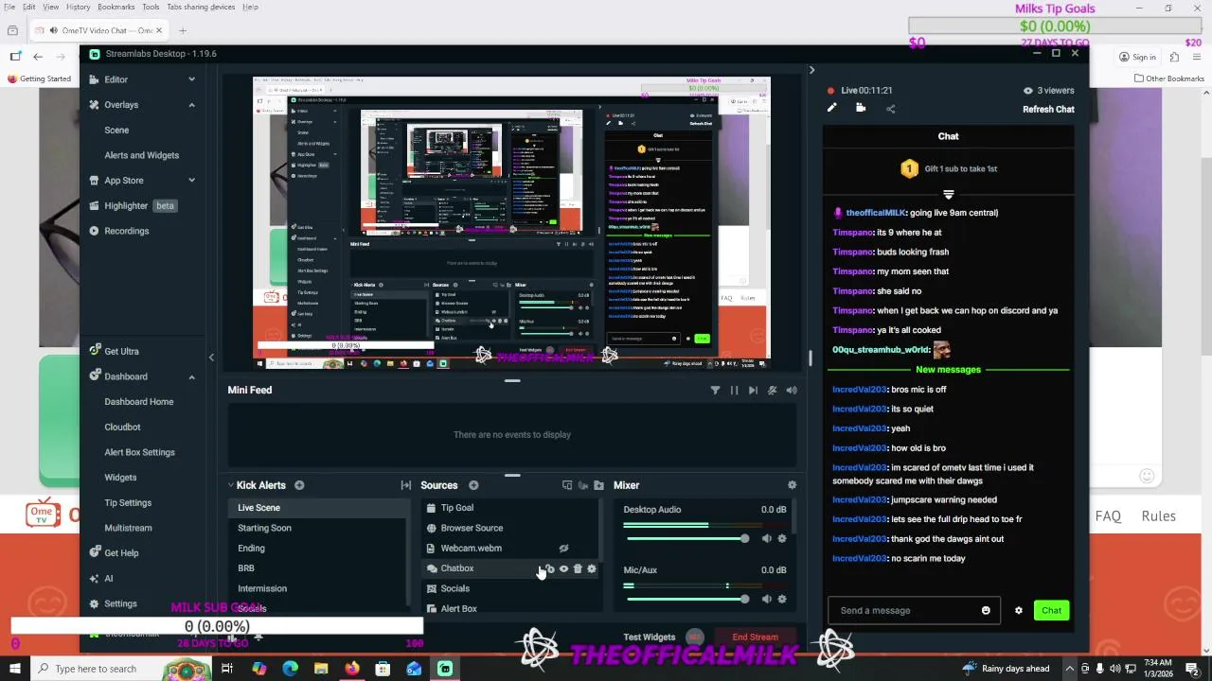Open the FAQ link on OmeTV page
Viewport: 1212px width, 681px height.
(x=1108, y=516)
